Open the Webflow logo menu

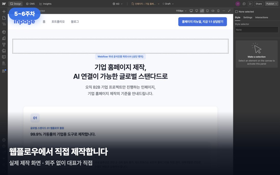pyautogui.click(x=4, y=4)
